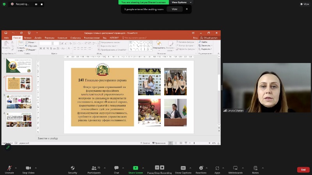Toggle Show Captions
Screen dimensions: 312x175
point(183,168)
